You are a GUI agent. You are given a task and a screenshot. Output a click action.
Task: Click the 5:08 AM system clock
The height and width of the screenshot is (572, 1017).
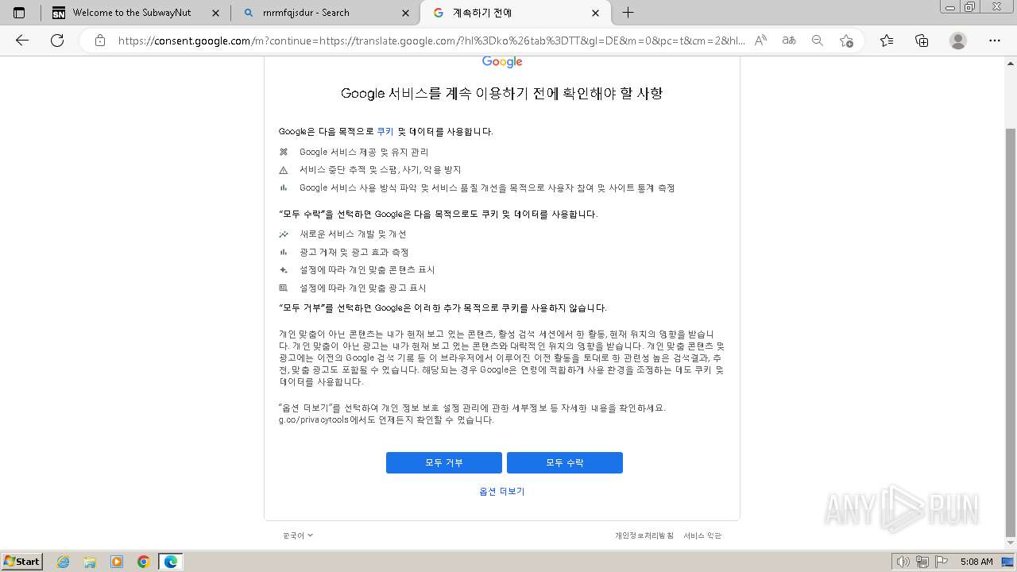click(x=976, y=562)
